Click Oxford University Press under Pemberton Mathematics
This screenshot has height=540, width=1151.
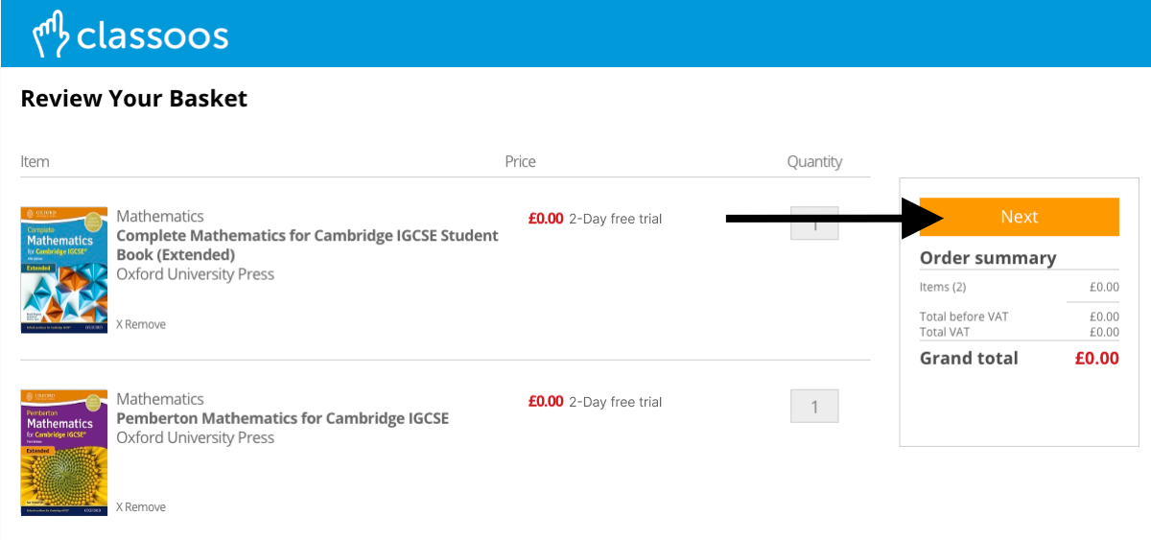(x=195, y=437)
